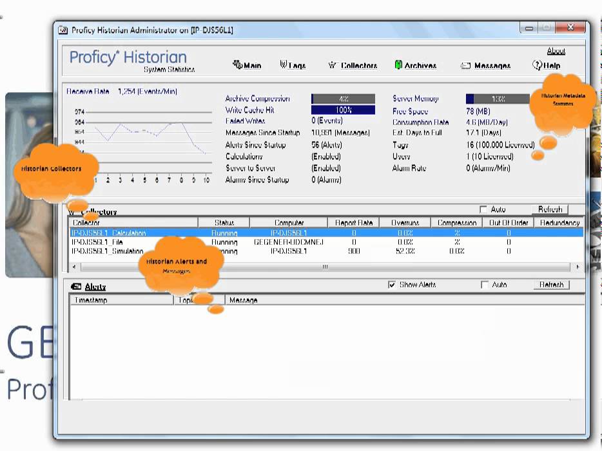Click the collectors scrollbar right arrow
Screen dimensions: 602x451
(578, 266)
